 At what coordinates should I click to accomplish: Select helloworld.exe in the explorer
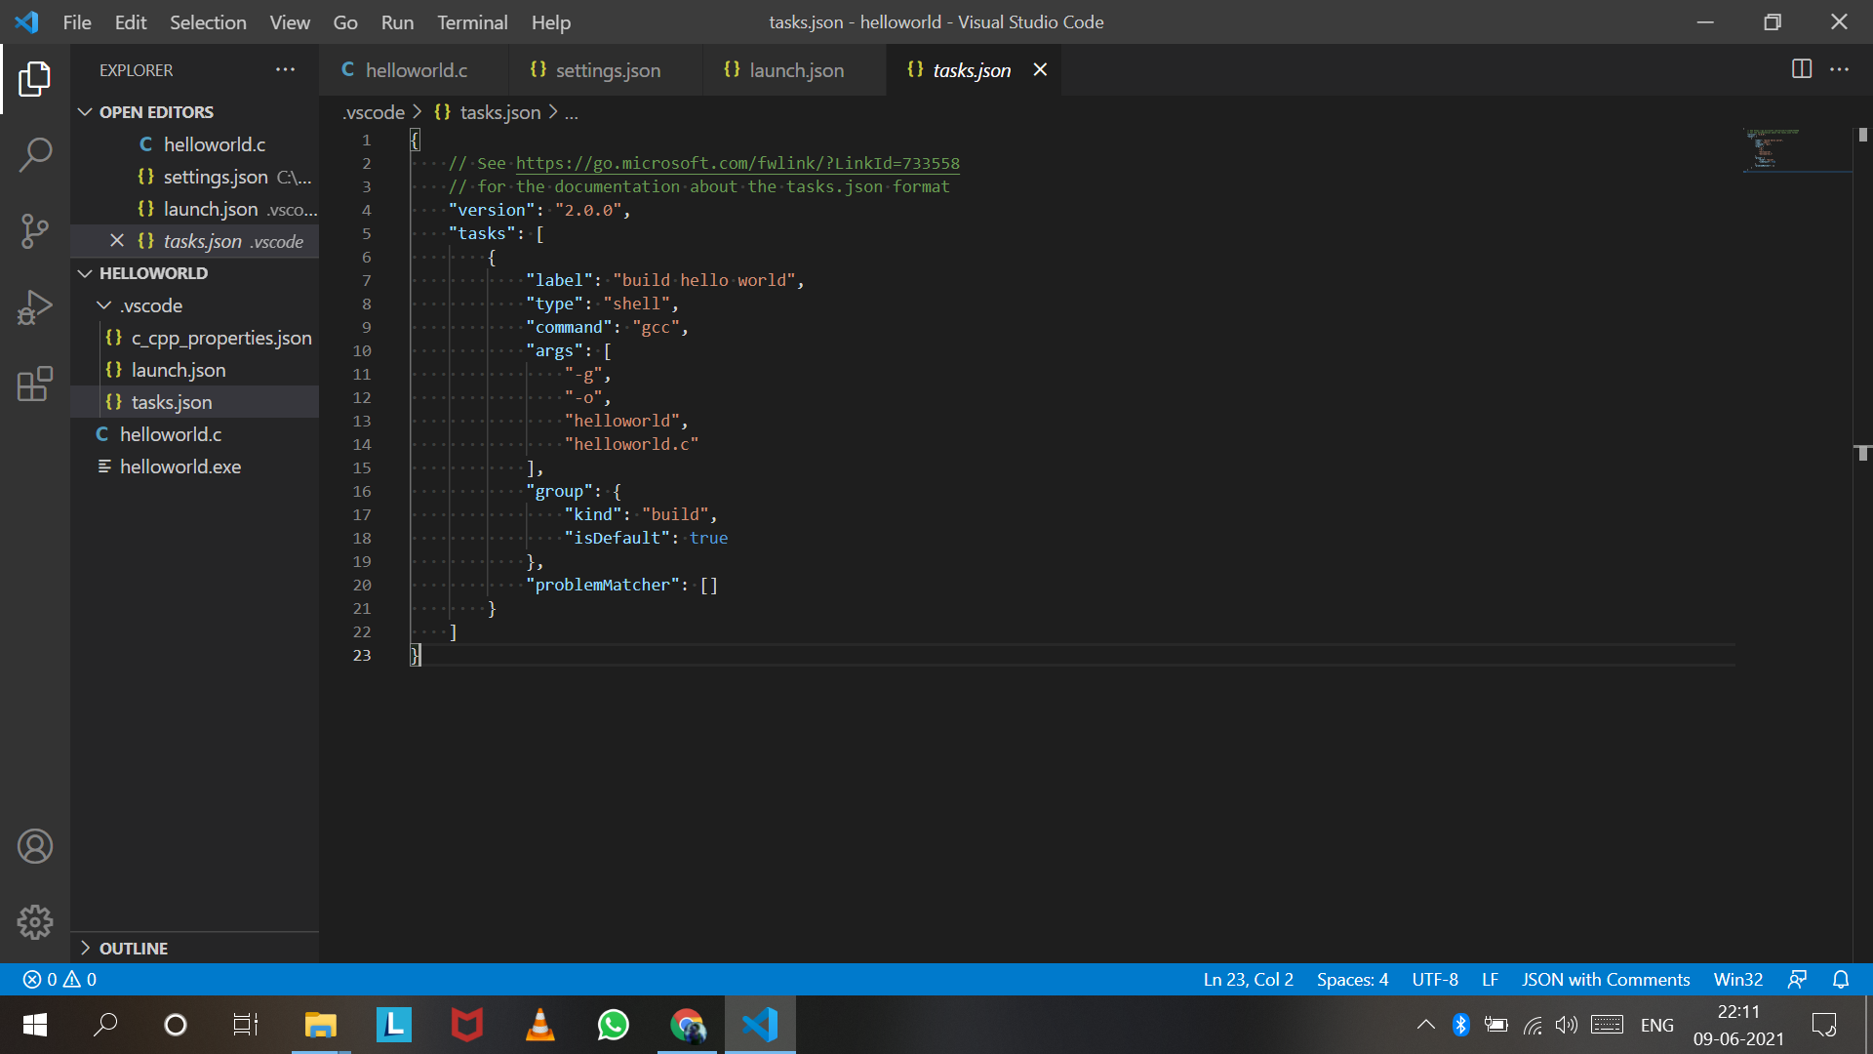coord(180,466)
